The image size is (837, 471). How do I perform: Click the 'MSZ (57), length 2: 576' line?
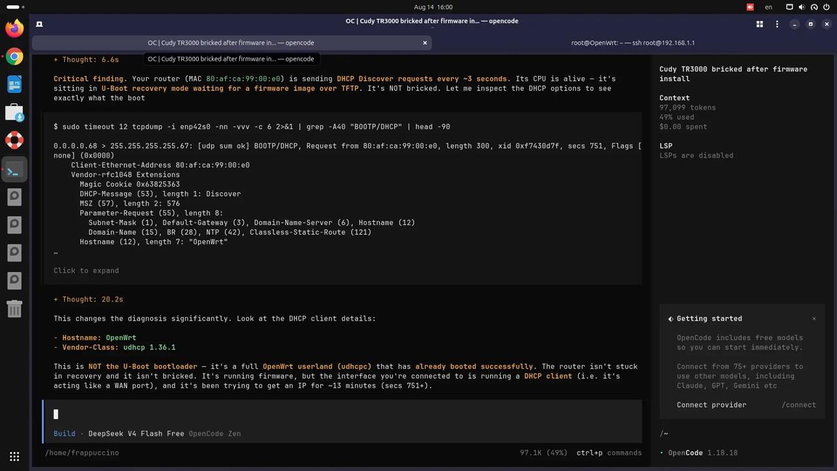click(x=129, y=203)
